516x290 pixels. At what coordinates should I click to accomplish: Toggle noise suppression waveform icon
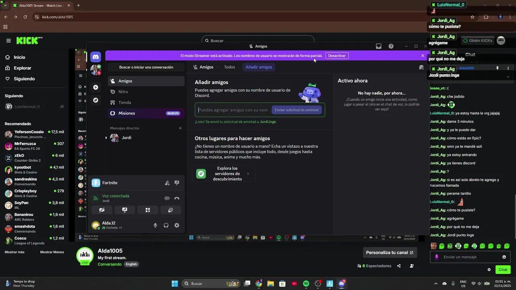(167, 198)
